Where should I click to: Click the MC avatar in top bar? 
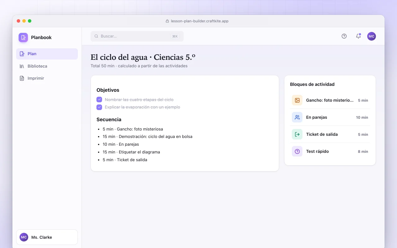coord(372,36)
